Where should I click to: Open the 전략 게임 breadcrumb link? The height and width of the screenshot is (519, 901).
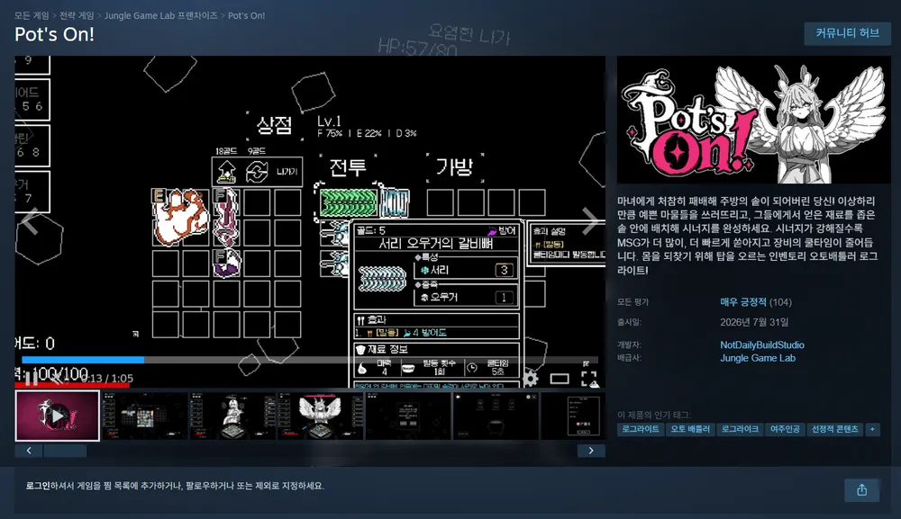pyautogui.click(x=77, y=15)
